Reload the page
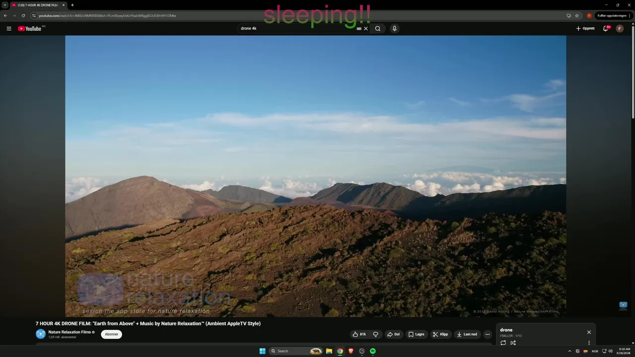This screenshot has width=635, height=357. [23, 15]
